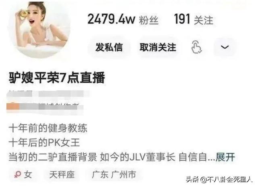Tap the hand-pointer interaction icon
This screenshot has height=188, width=258.
196,47
